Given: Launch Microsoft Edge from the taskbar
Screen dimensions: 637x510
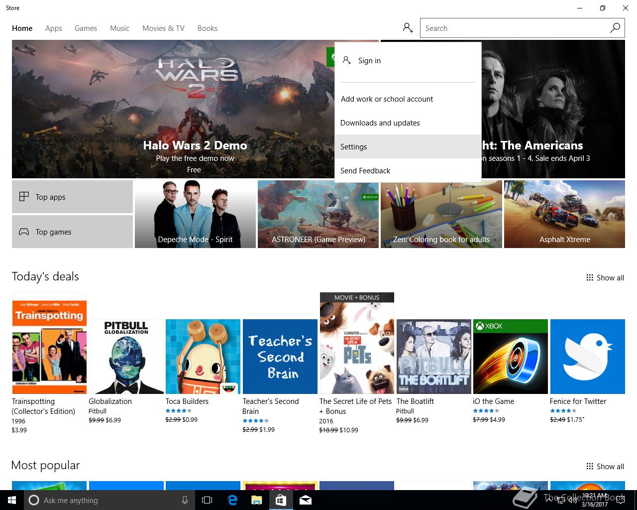Looking at the screenshot, I should coord(232,500).
